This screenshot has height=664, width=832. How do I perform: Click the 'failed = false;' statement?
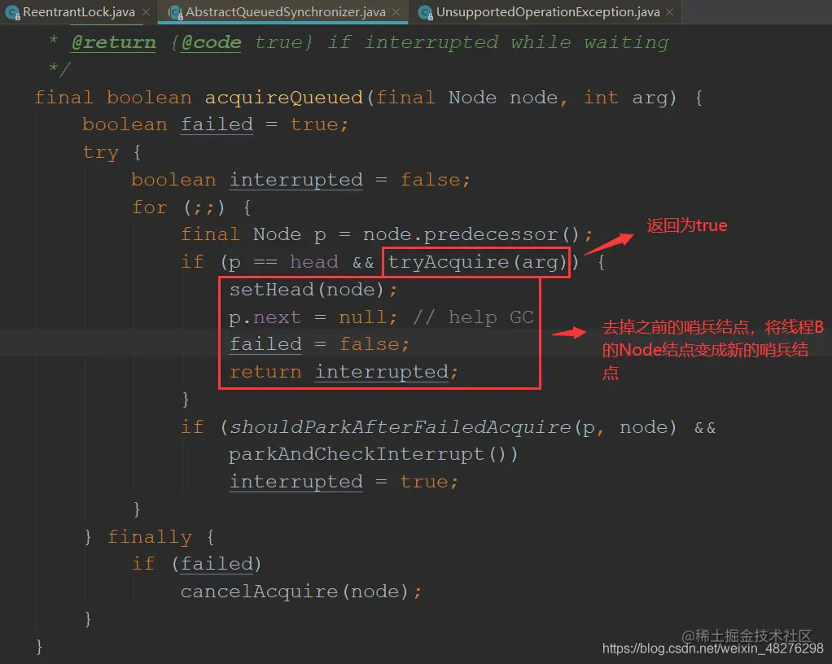point(319,345)
